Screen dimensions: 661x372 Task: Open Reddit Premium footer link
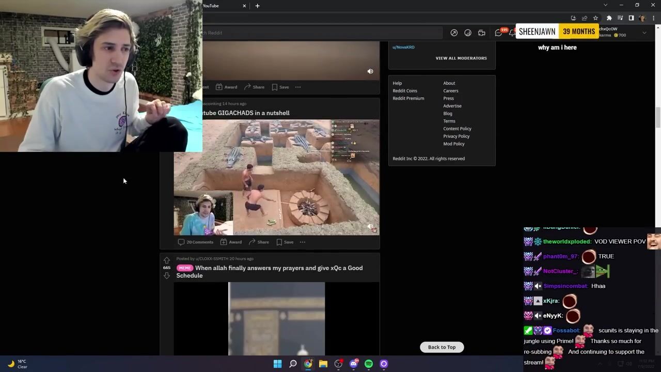(x=408, y=98)
